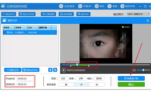Click the 文件夹 column header
The height and width of the screenshot is (100, 151).
click(21, 28)
